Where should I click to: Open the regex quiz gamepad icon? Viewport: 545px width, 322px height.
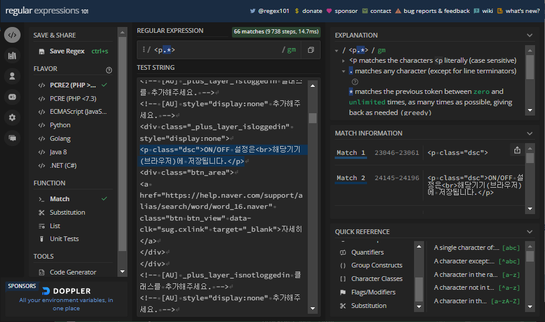12,97
